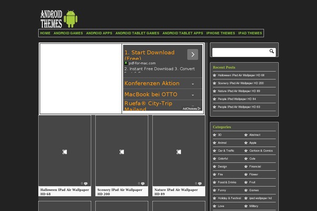Select the Cute category
This screenshot has height=211, width=317.
[x=252, y=158]
